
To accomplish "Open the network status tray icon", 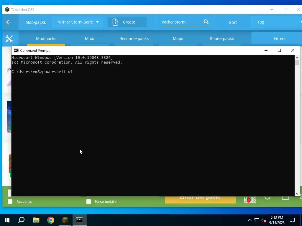I will click(257, 220).
